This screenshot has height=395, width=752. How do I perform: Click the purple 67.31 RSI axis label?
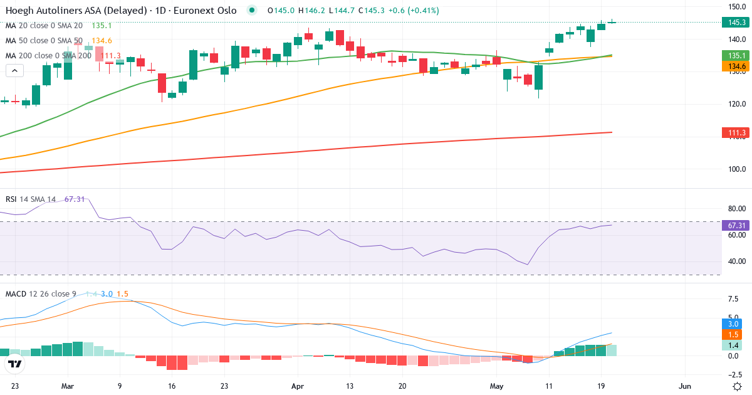(737, 225)
